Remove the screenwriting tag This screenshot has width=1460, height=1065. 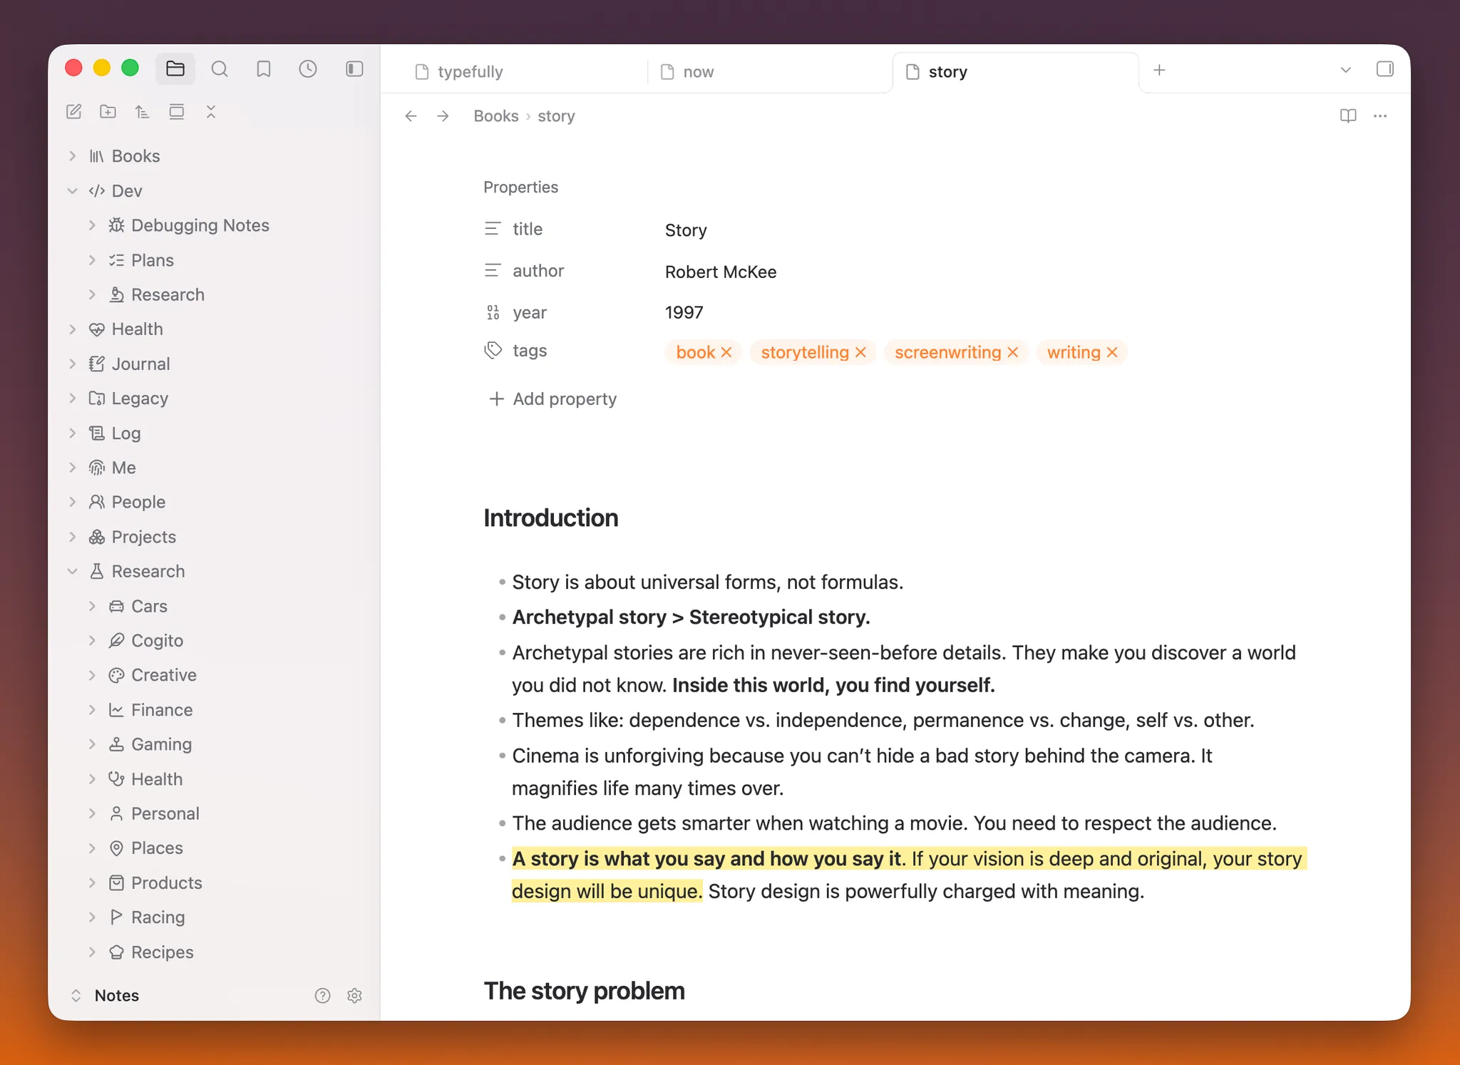click(1013, 352)
